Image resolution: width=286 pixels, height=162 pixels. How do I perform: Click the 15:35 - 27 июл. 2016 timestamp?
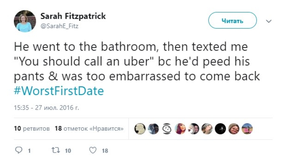tap(46, 108)
